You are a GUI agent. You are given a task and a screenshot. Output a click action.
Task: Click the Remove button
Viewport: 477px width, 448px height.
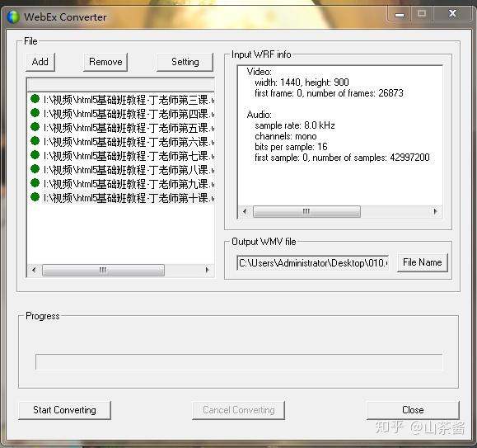click(105, 62)
